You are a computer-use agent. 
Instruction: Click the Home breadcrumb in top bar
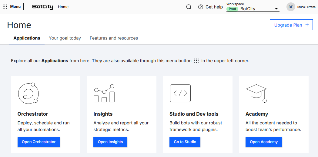point(63,7)
